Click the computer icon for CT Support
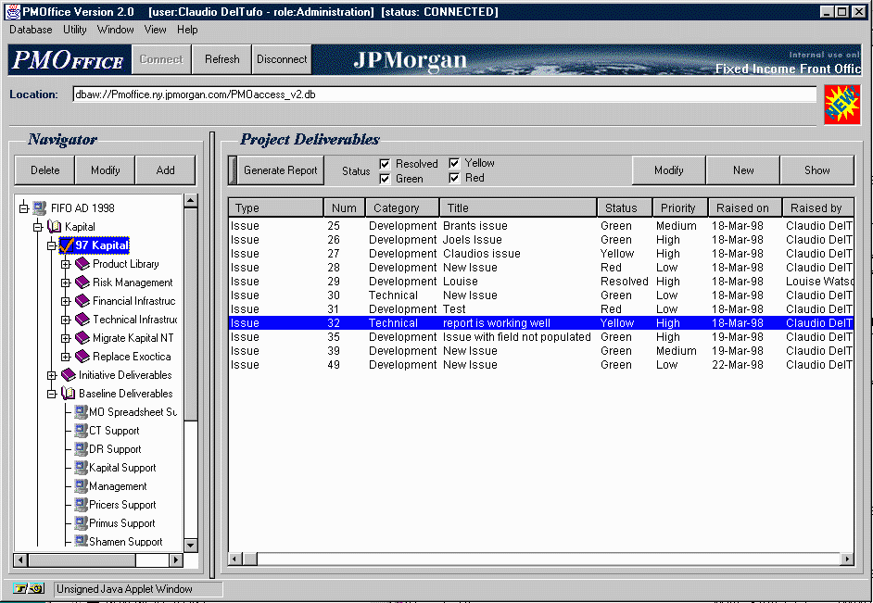Image resolution: width=873 pixels, height=603 pixels. (82, 430)
